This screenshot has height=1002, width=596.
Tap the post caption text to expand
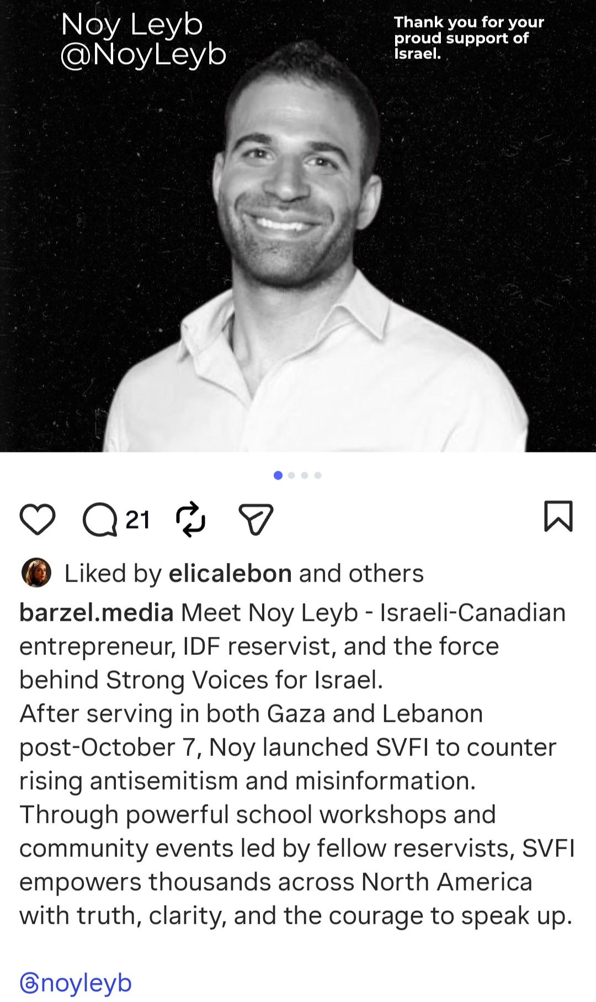pyautogui.click(x=297, y=764)
